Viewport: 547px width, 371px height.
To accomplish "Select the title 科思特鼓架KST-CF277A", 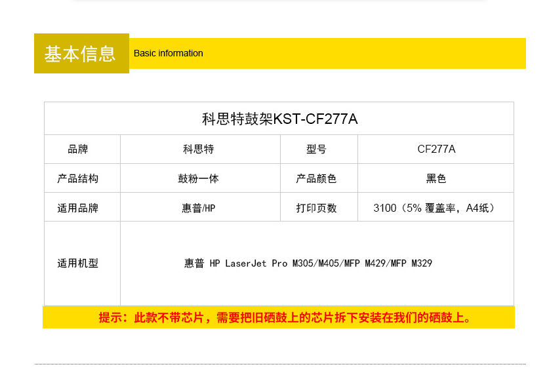I will 279,119.
